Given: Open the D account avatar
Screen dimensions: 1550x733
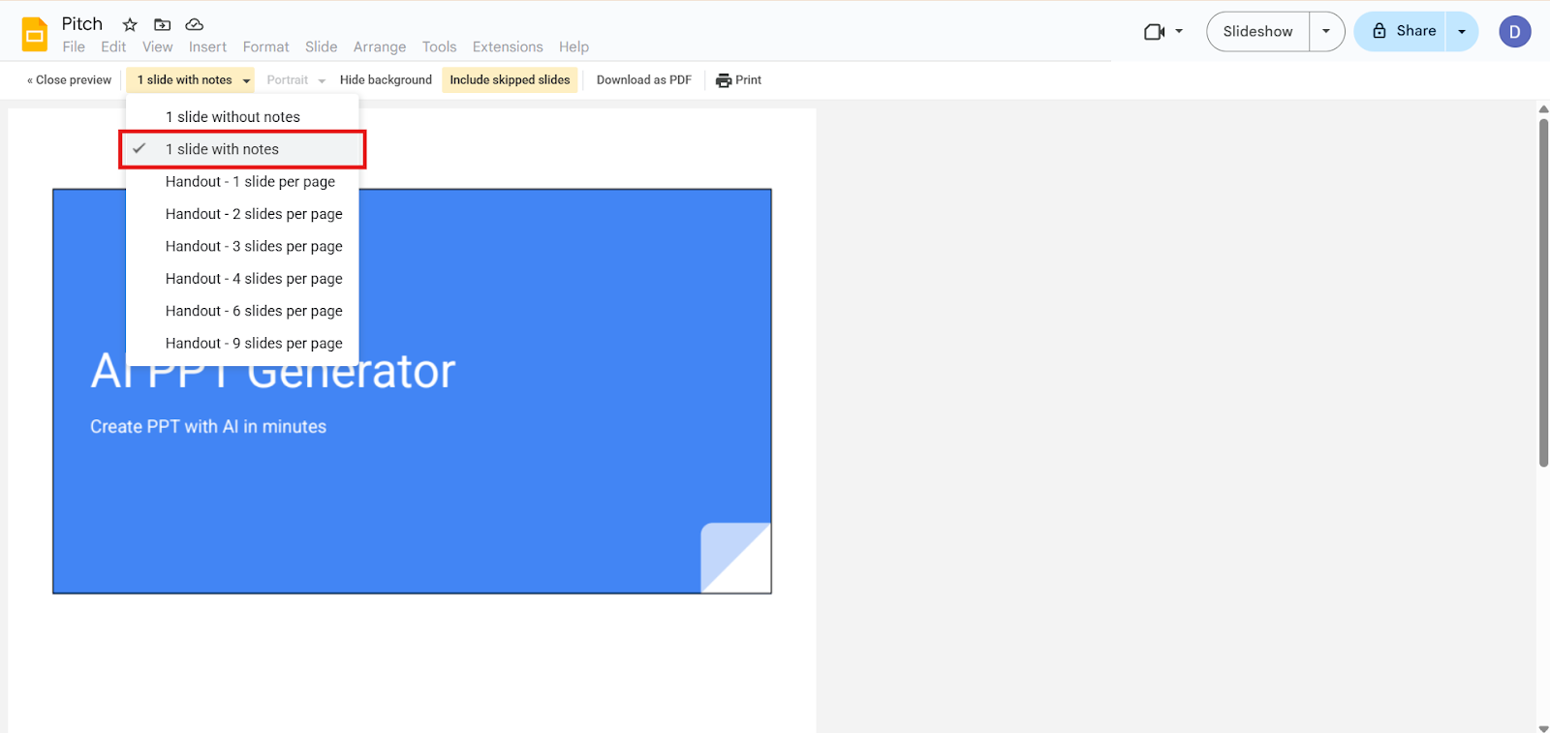Looking at the screenshot, I should pyautogui.click(x=1515, y=32).
